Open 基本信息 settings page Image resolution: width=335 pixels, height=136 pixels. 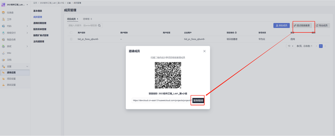coord(38,11)
